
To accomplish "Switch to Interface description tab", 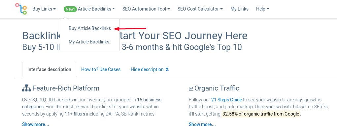I will pyautogui.click(x=49, y=69).
